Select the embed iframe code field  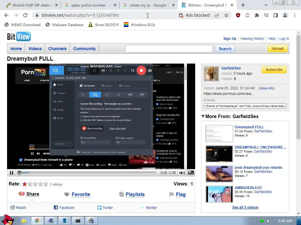[x=245, y=106]
